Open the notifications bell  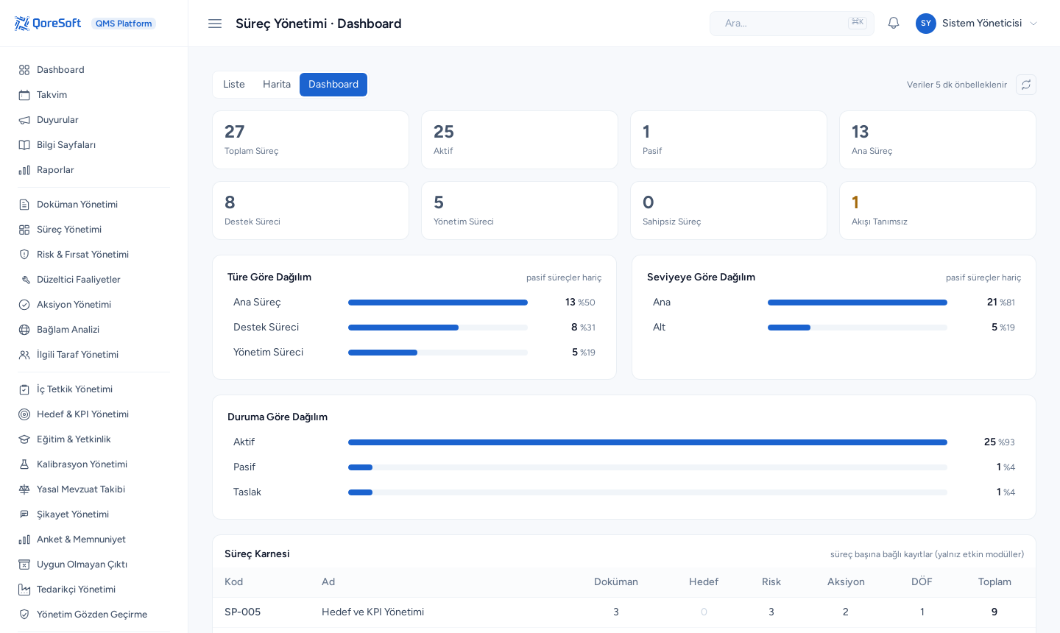pos(894,24)
